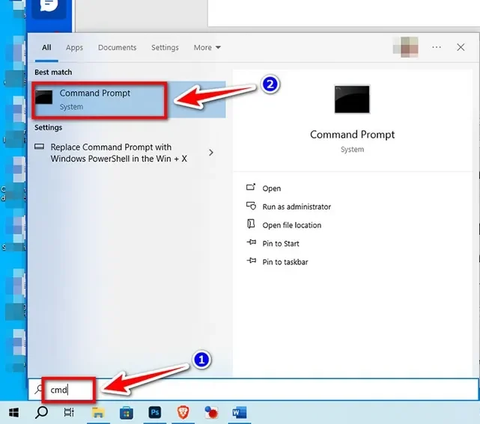Image resolution: width=480 pixels, height=424 pixels.
Task: Click the taskbar settings icon beside Replace Command Prompt
Action: pyautogui.click(x=39, y=147)
